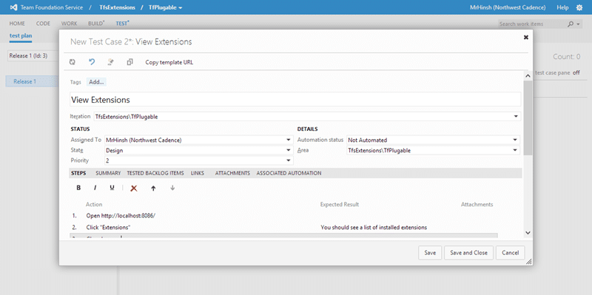Click the Save button
The height and width of the screenshot is (295, 592).
[430, 253]
